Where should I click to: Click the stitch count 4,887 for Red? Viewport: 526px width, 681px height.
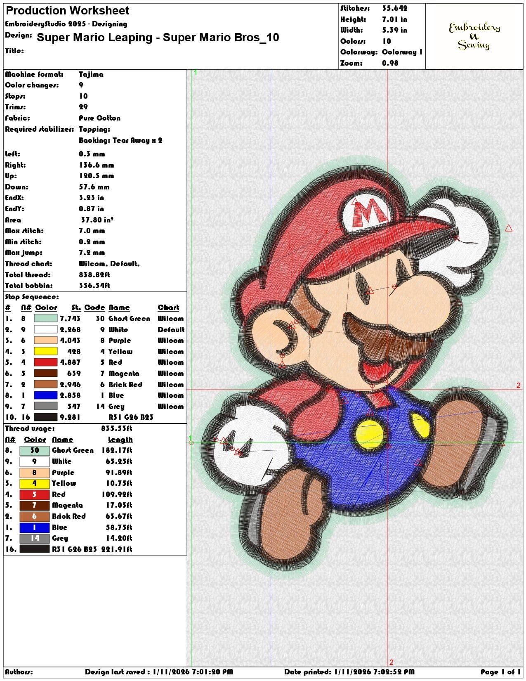point(70,362)
